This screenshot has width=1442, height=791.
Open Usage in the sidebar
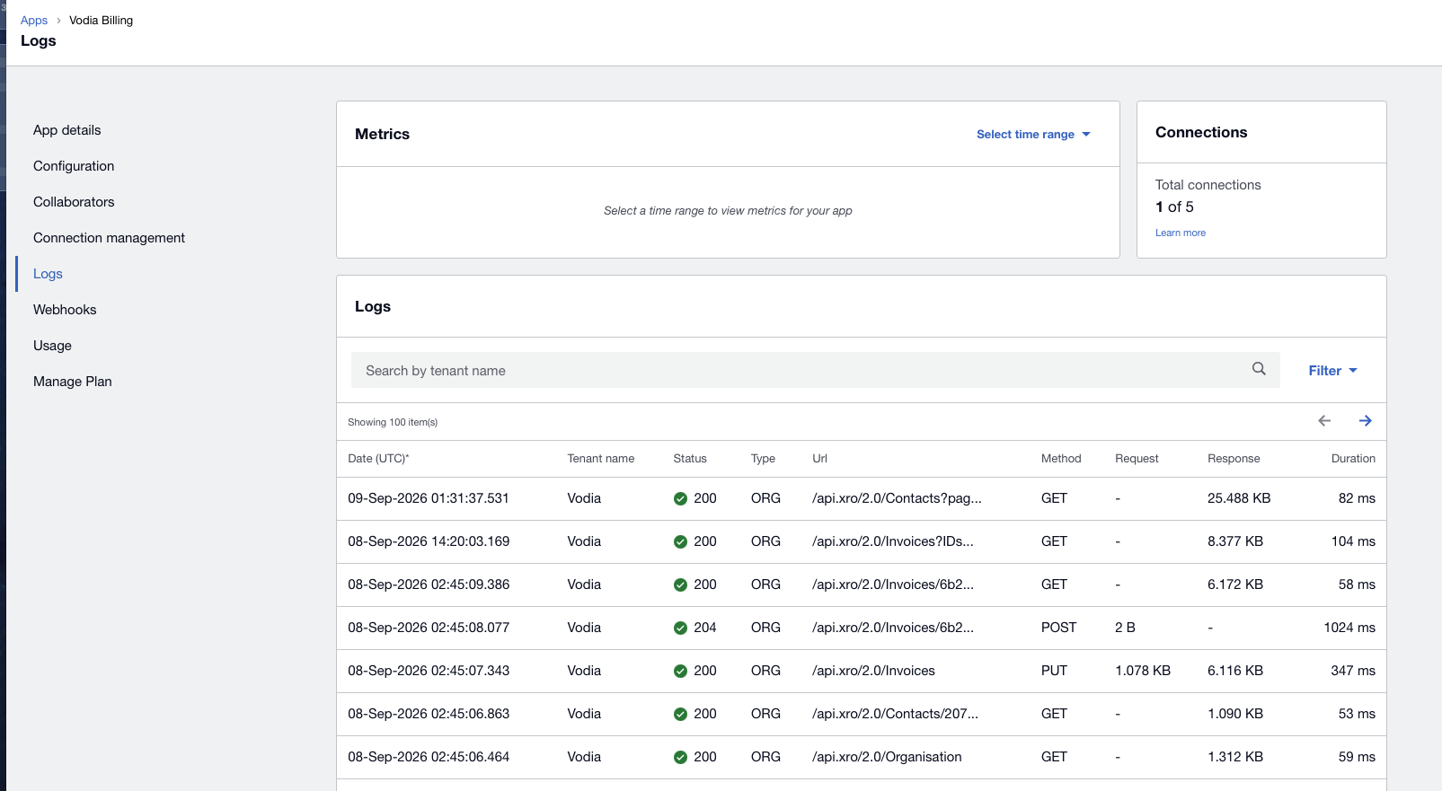(x=52, y=346)
